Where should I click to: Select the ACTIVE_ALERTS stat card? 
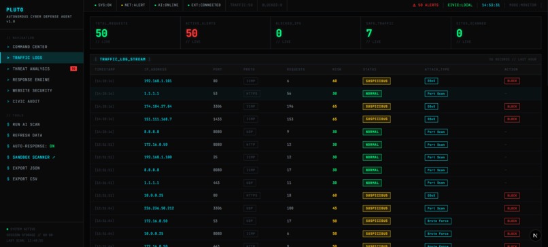pyautogui.click(x=226, y=33)
